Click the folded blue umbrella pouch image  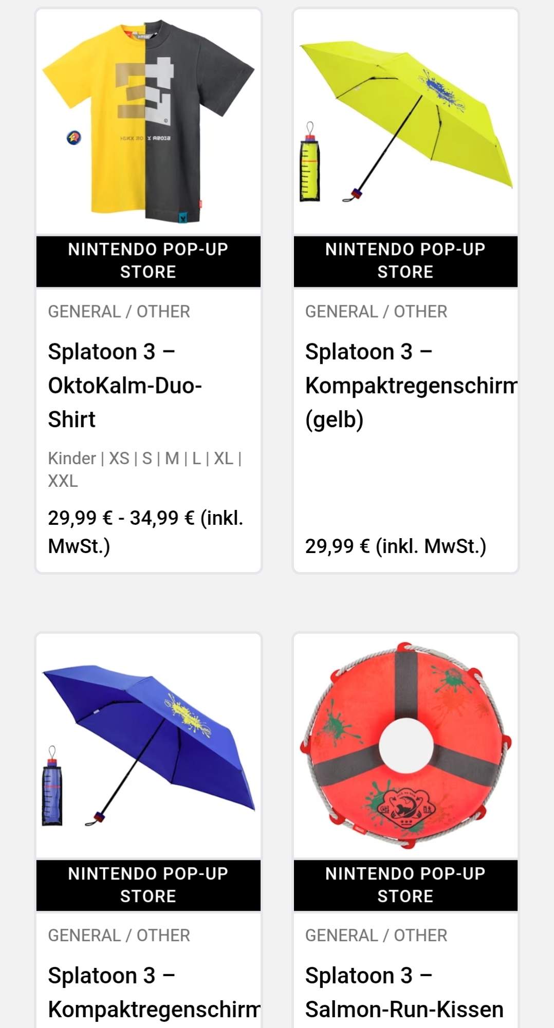52,792
